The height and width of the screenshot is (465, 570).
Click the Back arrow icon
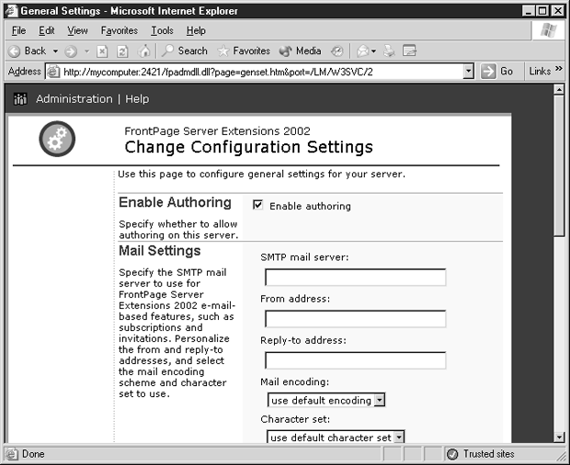click(14, 51)
